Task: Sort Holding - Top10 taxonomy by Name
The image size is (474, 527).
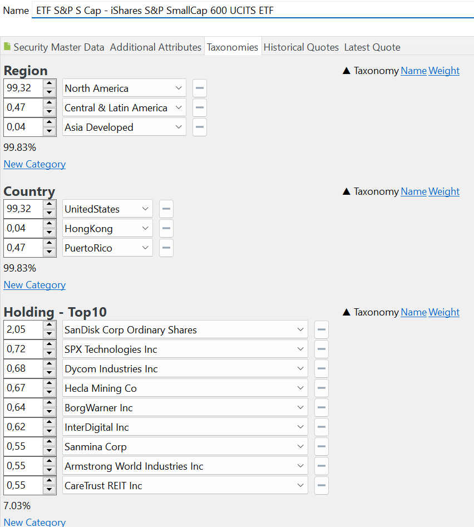Action: [x=413, y=312]
